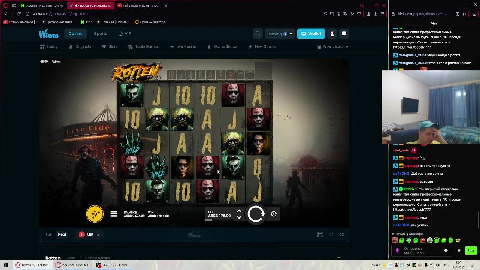Open the Winna chat bubble icon
The height and width of the screenshot is (270, 480).
coord(344,34)
